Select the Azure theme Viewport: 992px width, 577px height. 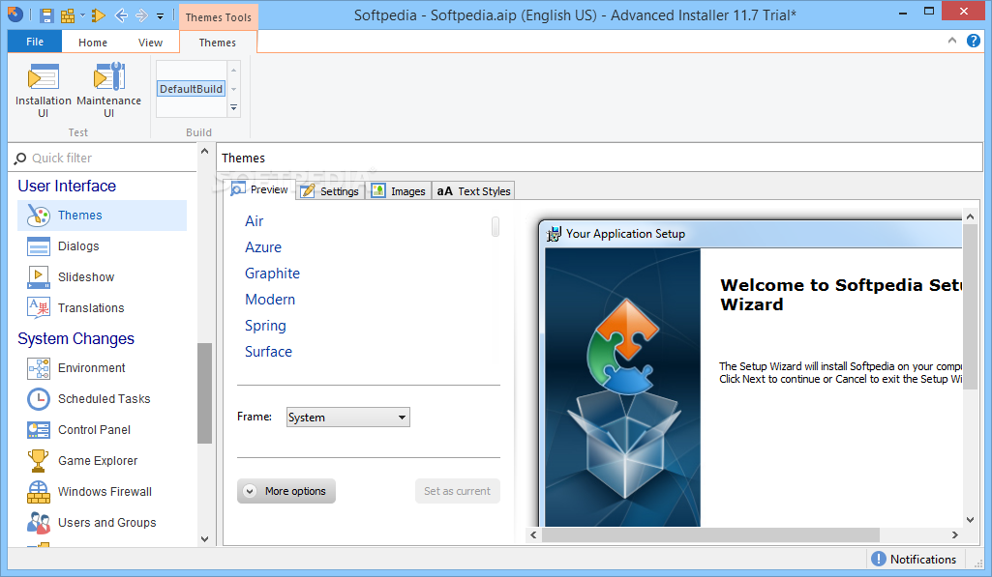pos(263,247)
